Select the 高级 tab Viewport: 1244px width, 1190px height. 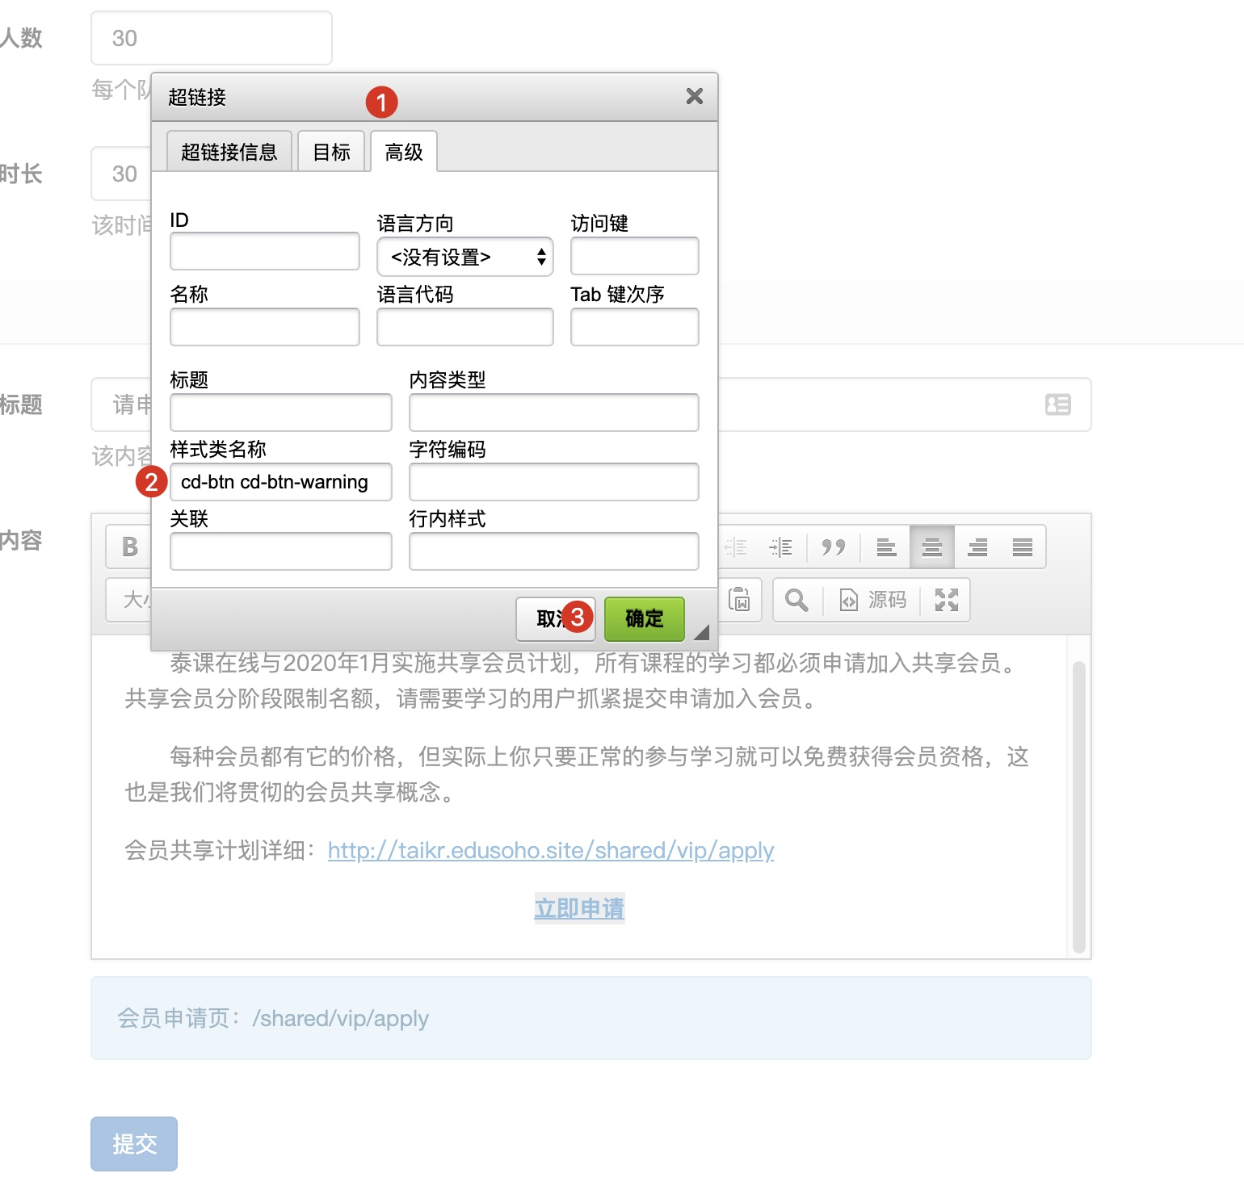[404, 152]
